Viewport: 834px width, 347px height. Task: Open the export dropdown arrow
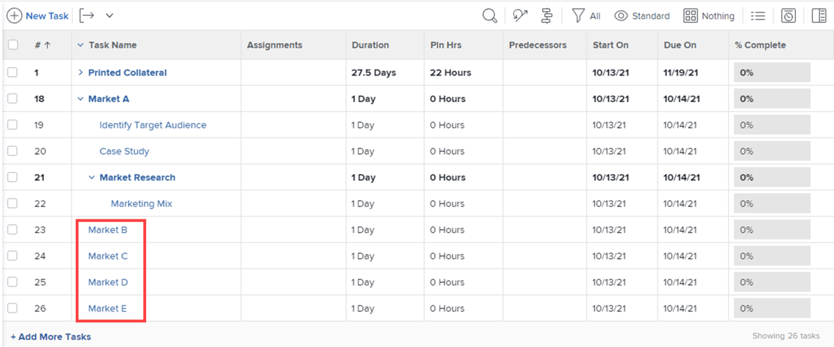pyautogui.click(x=109, y=16)
